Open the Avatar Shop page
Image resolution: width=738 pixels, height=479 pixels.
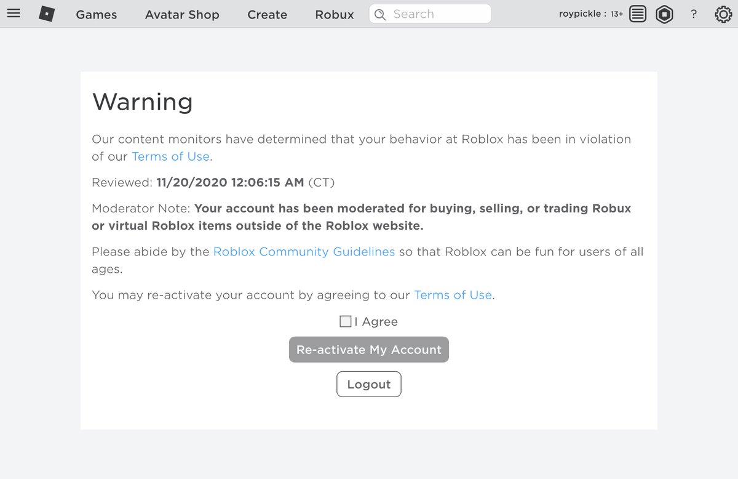click(182, 14)
